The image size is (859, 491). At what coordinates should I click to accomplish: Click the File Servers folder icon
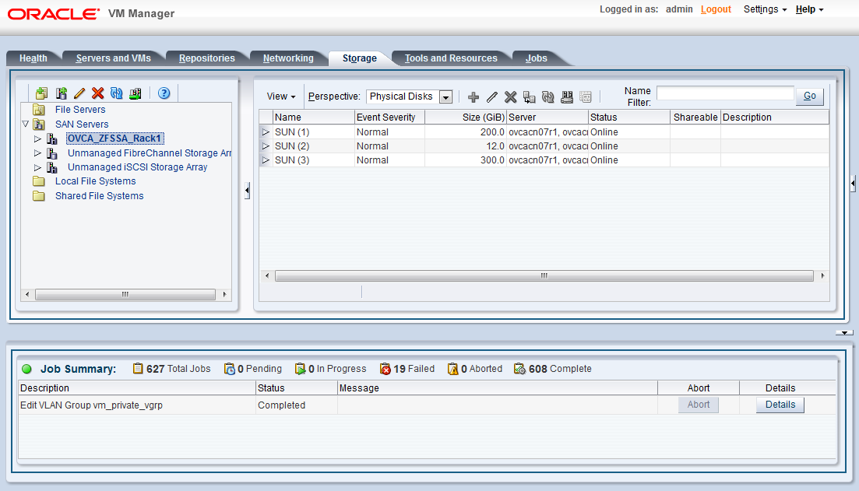click(39, 110)
